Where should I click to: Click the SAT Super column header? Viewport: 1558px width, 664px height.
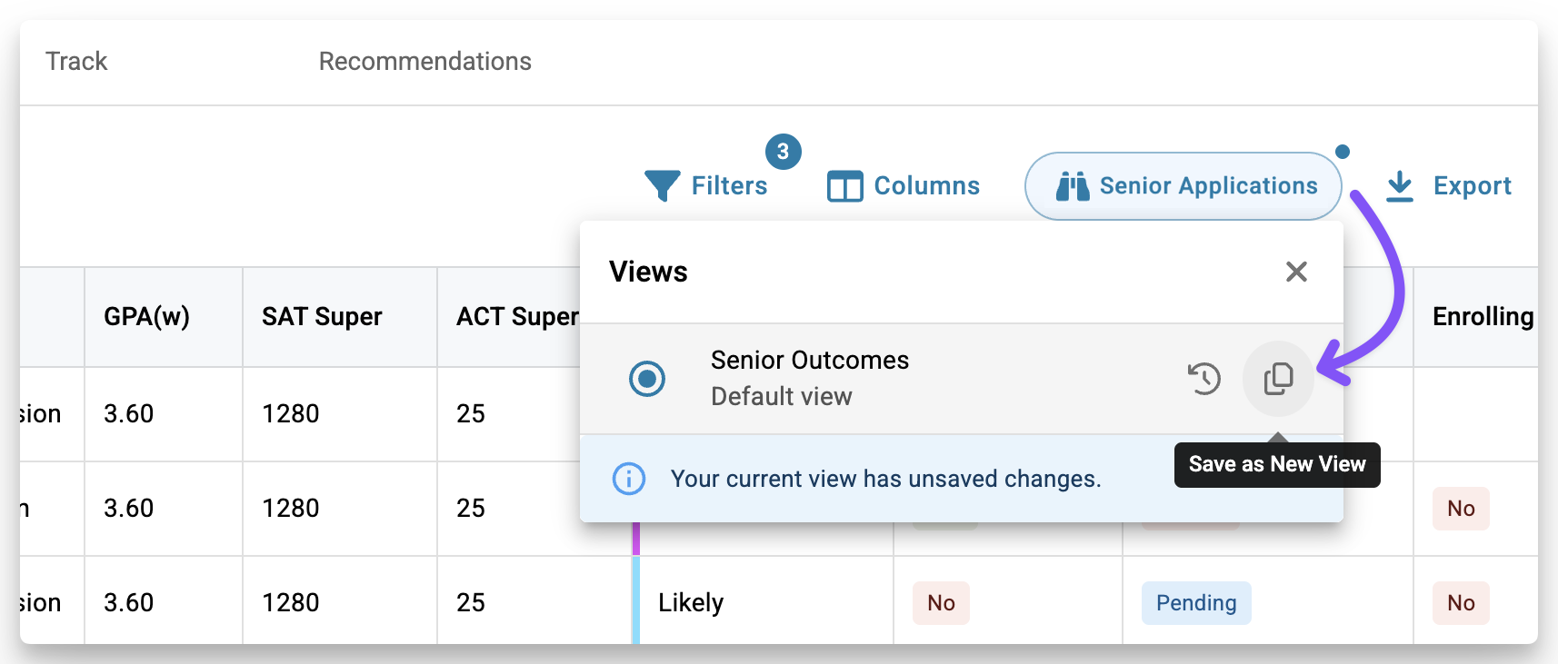pos(322,316)
